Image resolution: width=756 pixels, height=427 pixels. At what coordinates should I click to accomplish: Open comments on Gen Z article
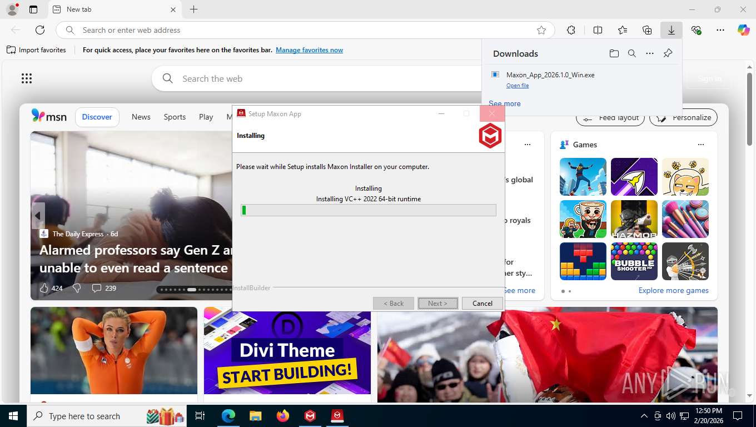click(104, 288)
